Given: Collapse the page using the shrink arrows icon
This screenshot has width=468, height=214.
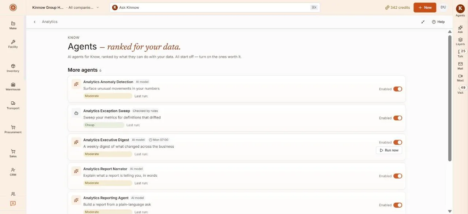Looking at the screenshot, I should pyautogui.click(x=423, y=22).
